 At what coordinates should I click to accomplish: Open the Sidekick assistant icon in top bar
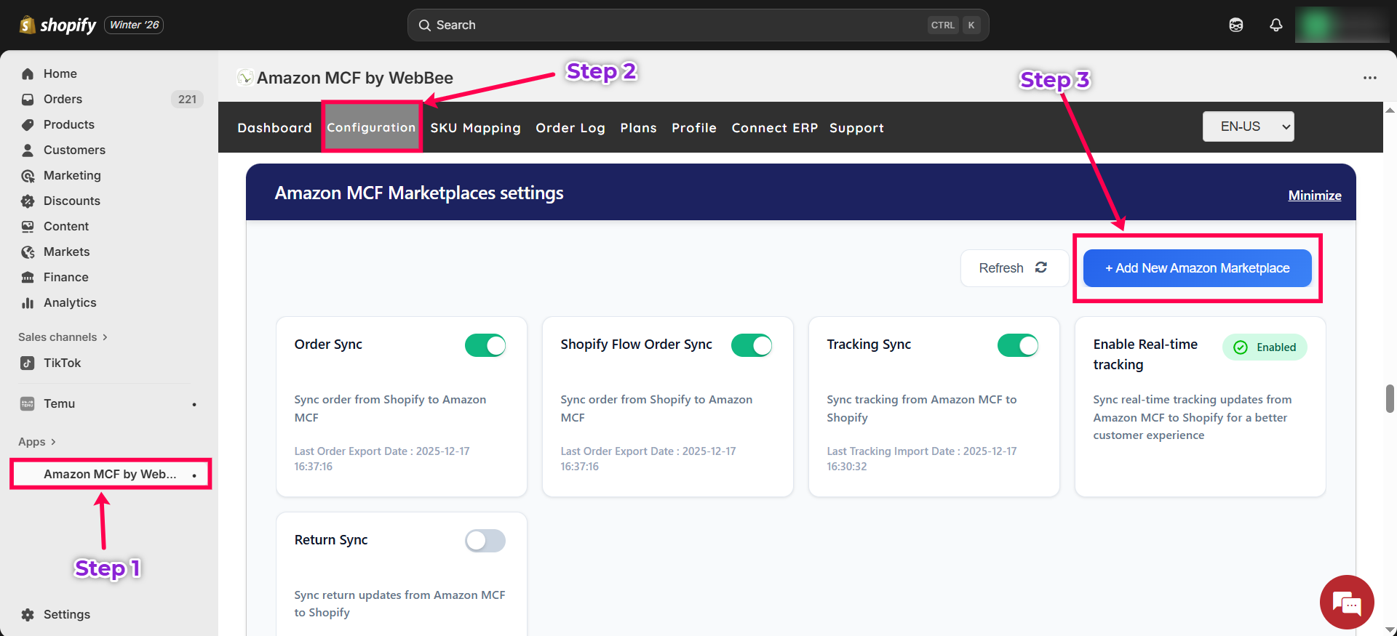1235,25
